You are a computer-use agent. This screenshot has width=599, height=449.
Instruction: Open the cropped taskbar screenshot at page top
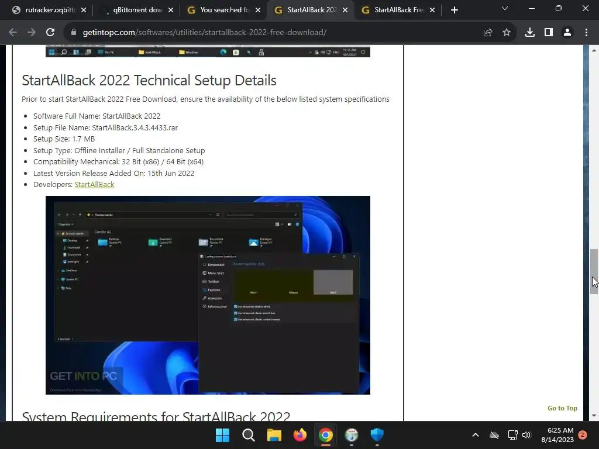(208, 51)
